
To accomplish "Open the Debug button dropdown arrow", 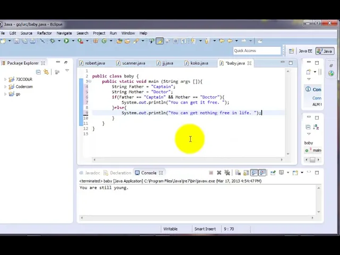I will pyautogui.click(x=59, y=41).
